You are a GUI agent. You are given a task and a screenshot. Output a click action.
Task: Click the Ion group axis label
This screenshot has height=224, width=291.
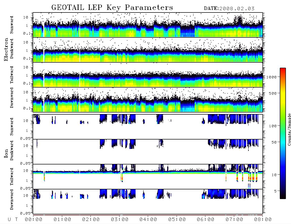(x=6, y=153)
